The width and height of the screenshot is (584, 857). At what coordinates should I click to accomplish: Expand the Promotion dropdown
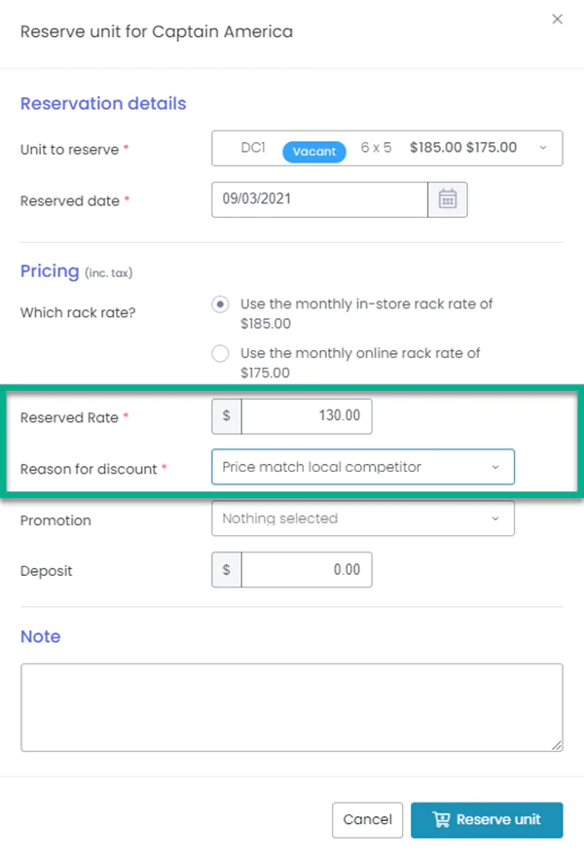coord(362,519)
